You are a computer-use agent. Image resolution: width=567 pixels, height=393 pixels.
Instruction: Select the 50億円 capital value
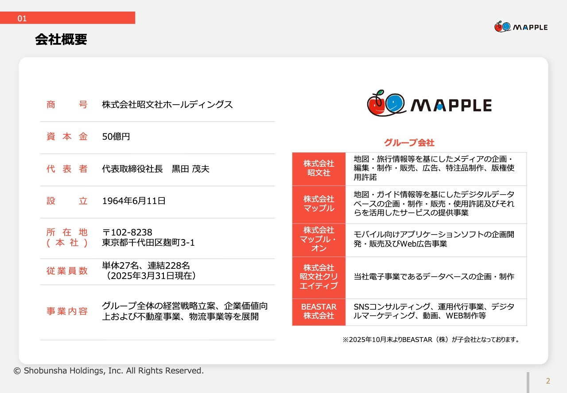click(116, 137)
